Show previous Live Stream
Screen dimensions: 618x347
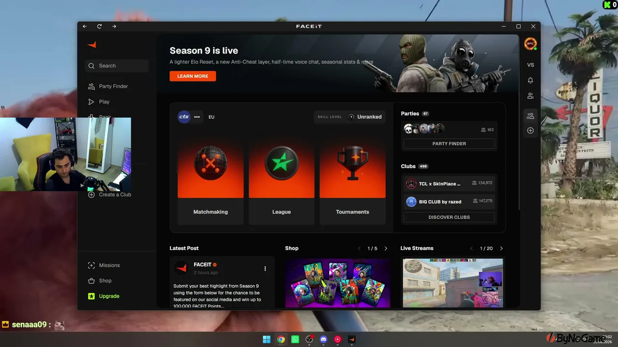(472, 249)
